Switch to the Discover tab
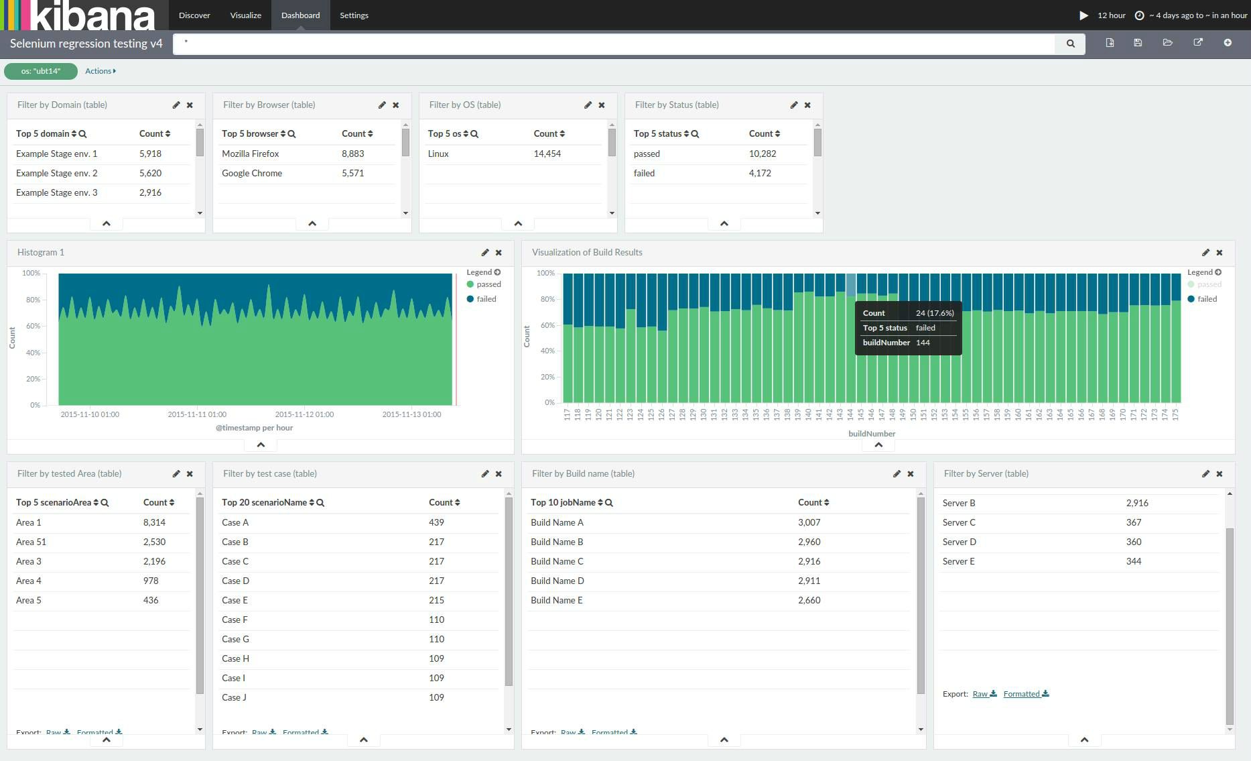 coord(194,15)
